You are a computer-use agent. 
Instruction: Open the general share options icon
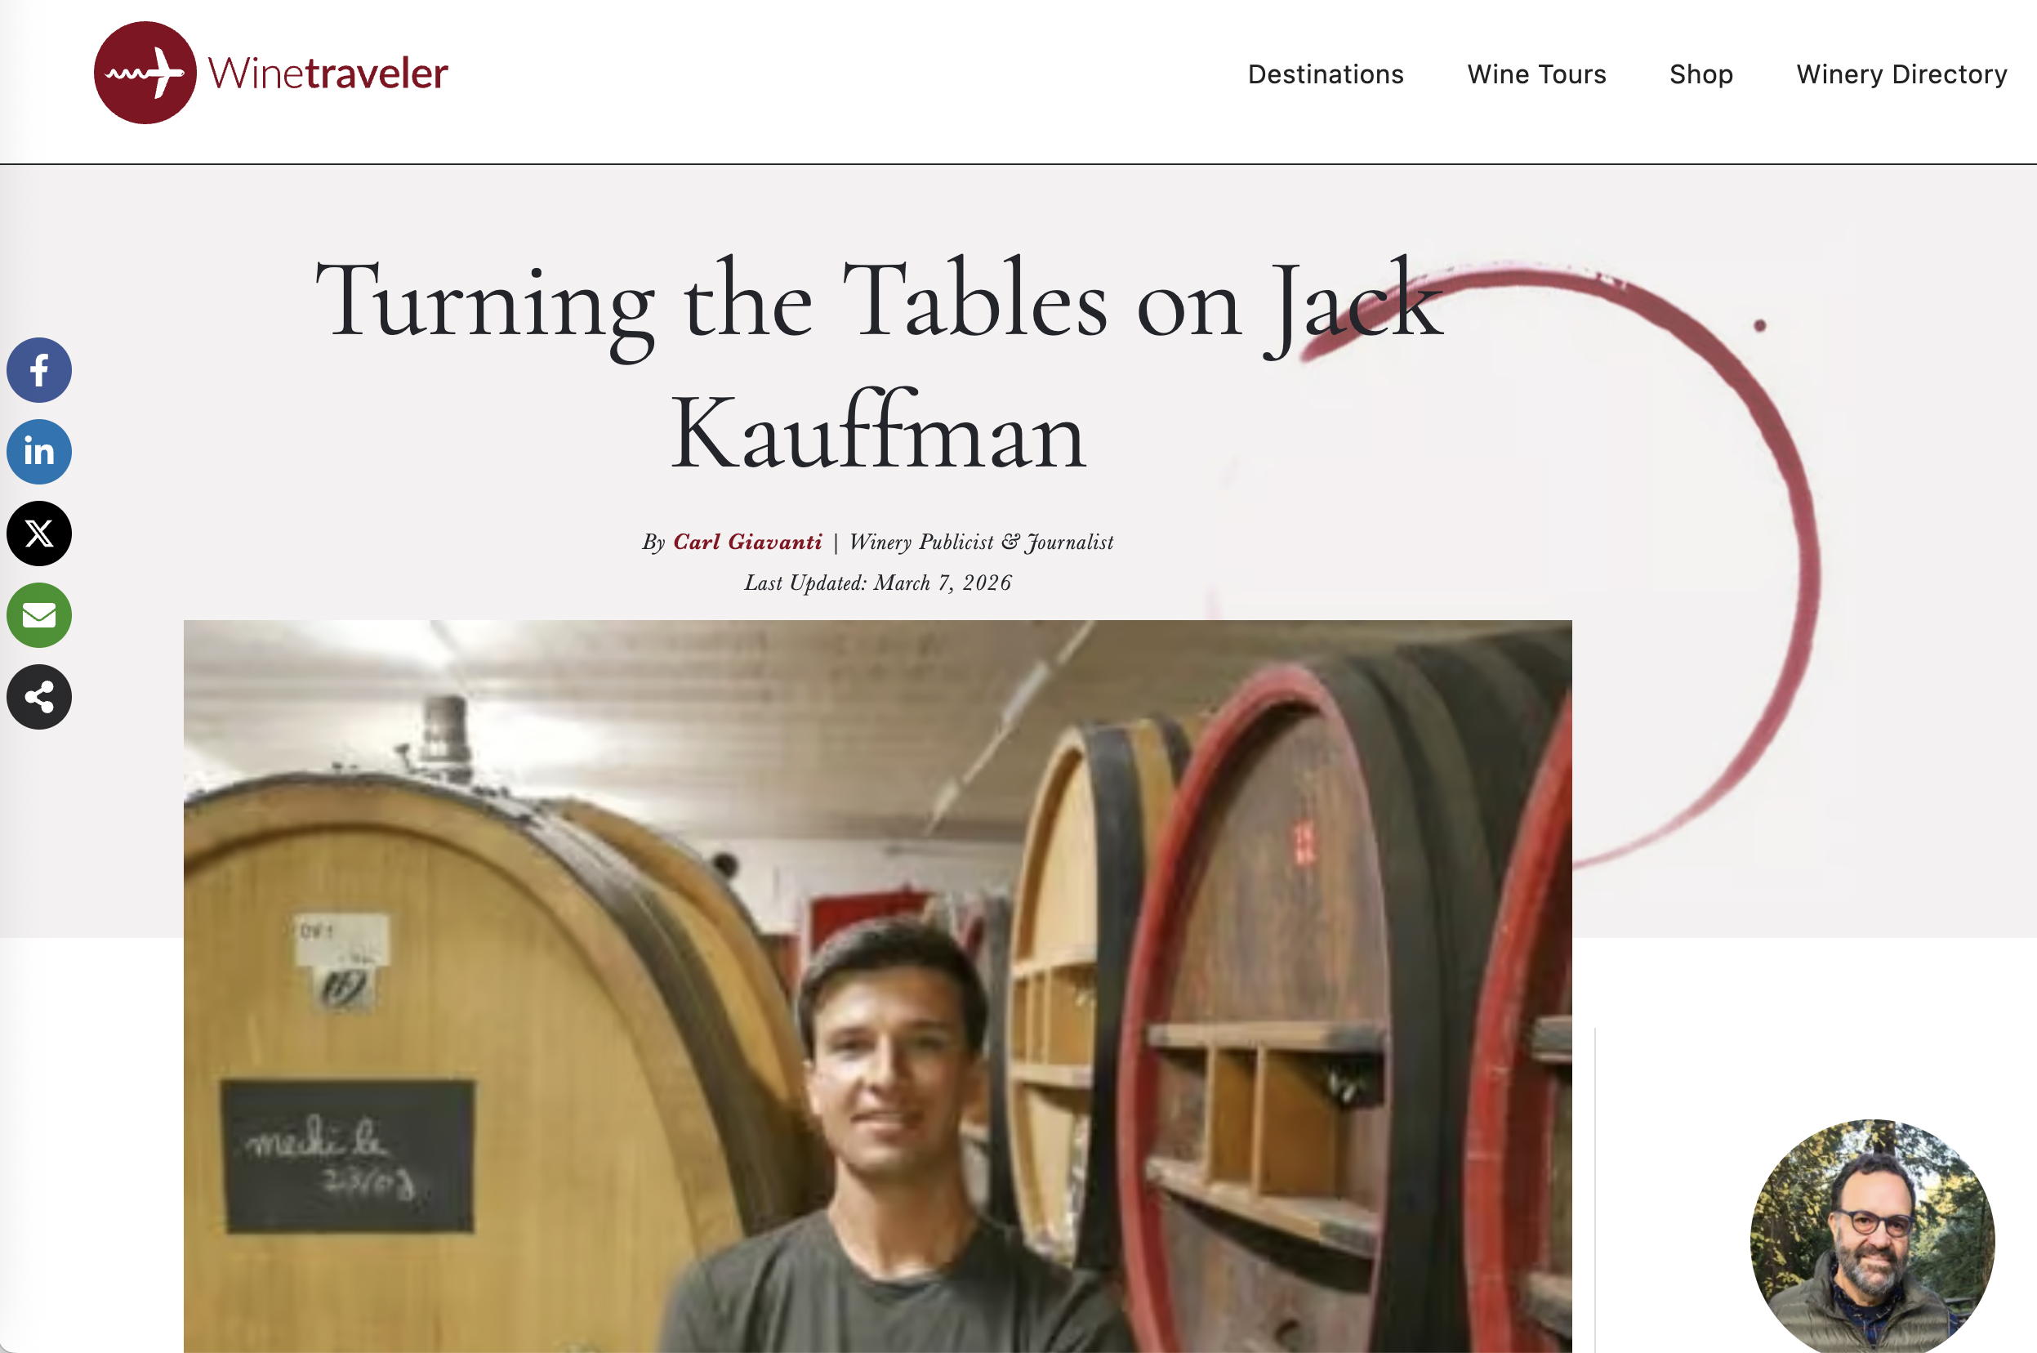[x=39, y=697]
